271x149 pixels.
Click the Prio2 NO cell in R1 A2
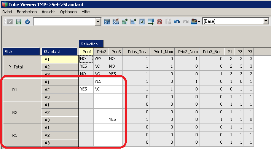click(101, 89)
